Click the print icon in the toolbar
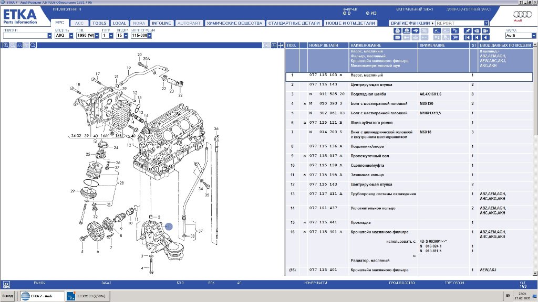This screenshot has height=302, width=538. (398, 31)
